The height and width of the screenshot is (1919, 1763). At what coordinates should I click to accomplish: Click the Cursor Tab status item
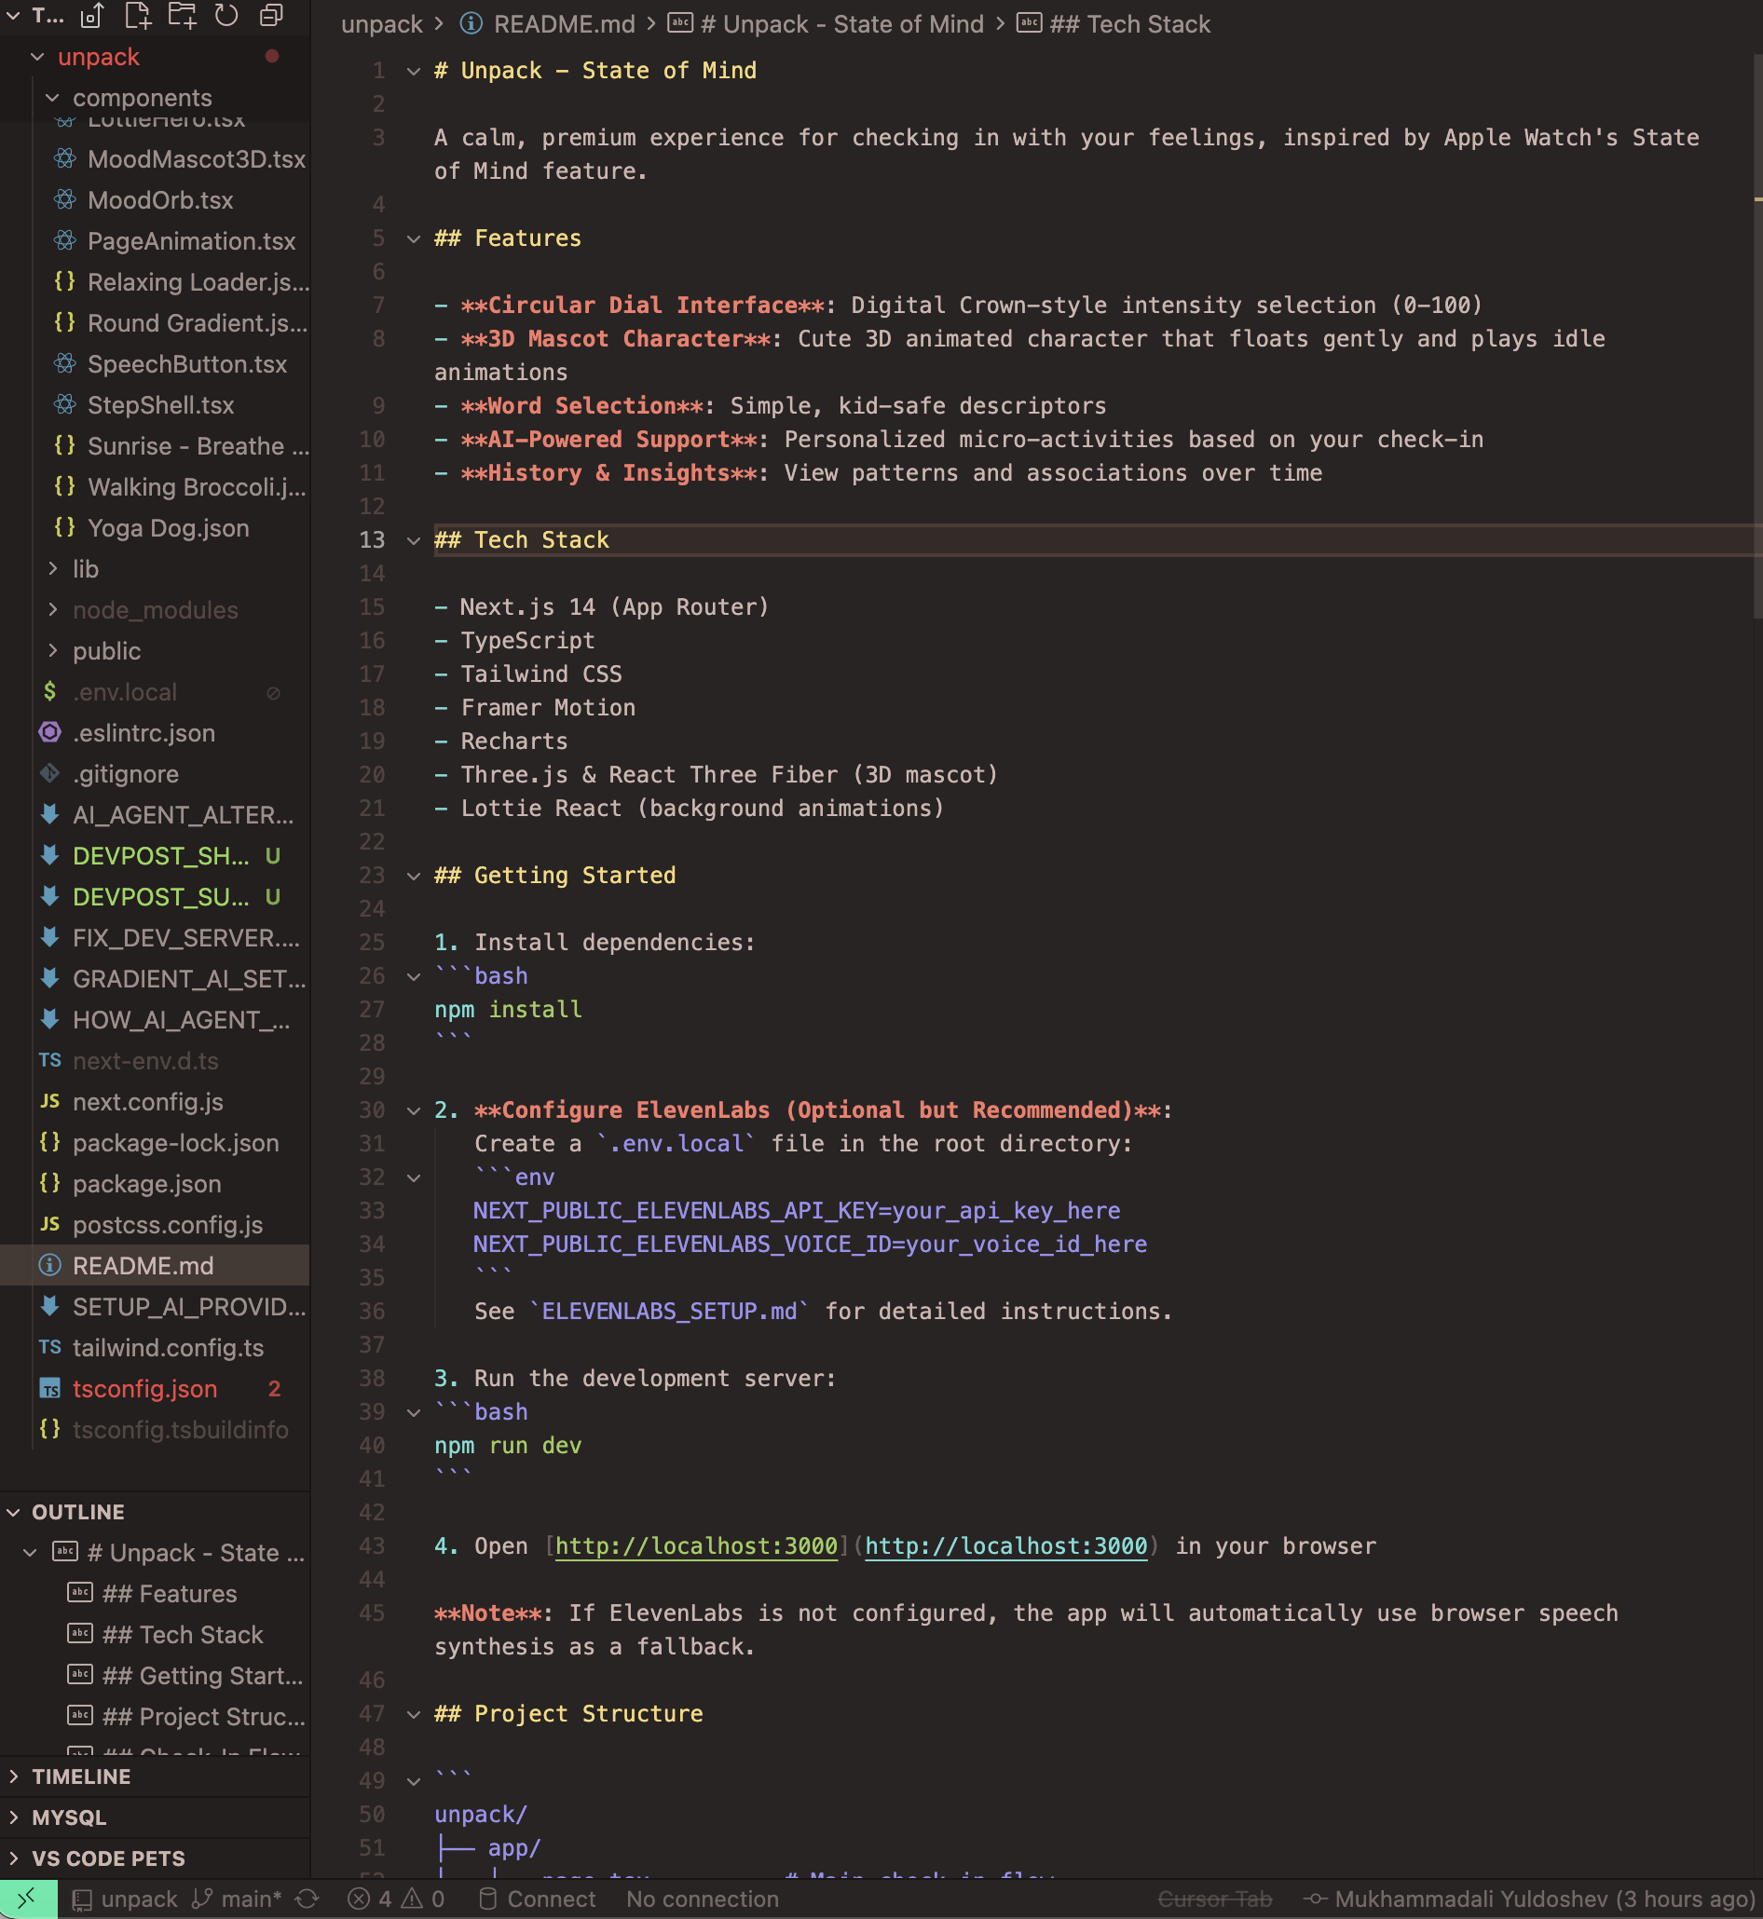coord(1214,1899)
